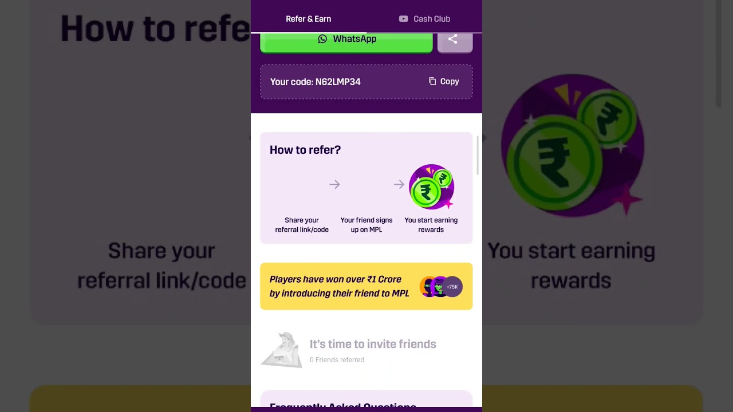Image resolution: width=733 pixels, height=412 pixels.
Task: Select the Your code N62LMP34 field
Action: tap(366, 82)
